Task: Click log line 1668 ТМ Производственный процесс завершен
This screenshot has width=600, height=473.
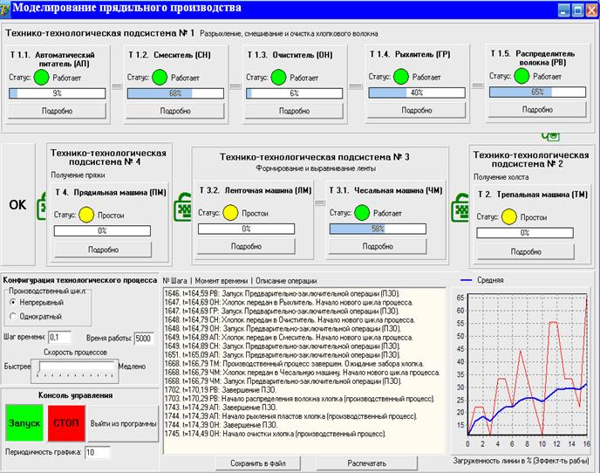Action: click(x=294, y=364)
